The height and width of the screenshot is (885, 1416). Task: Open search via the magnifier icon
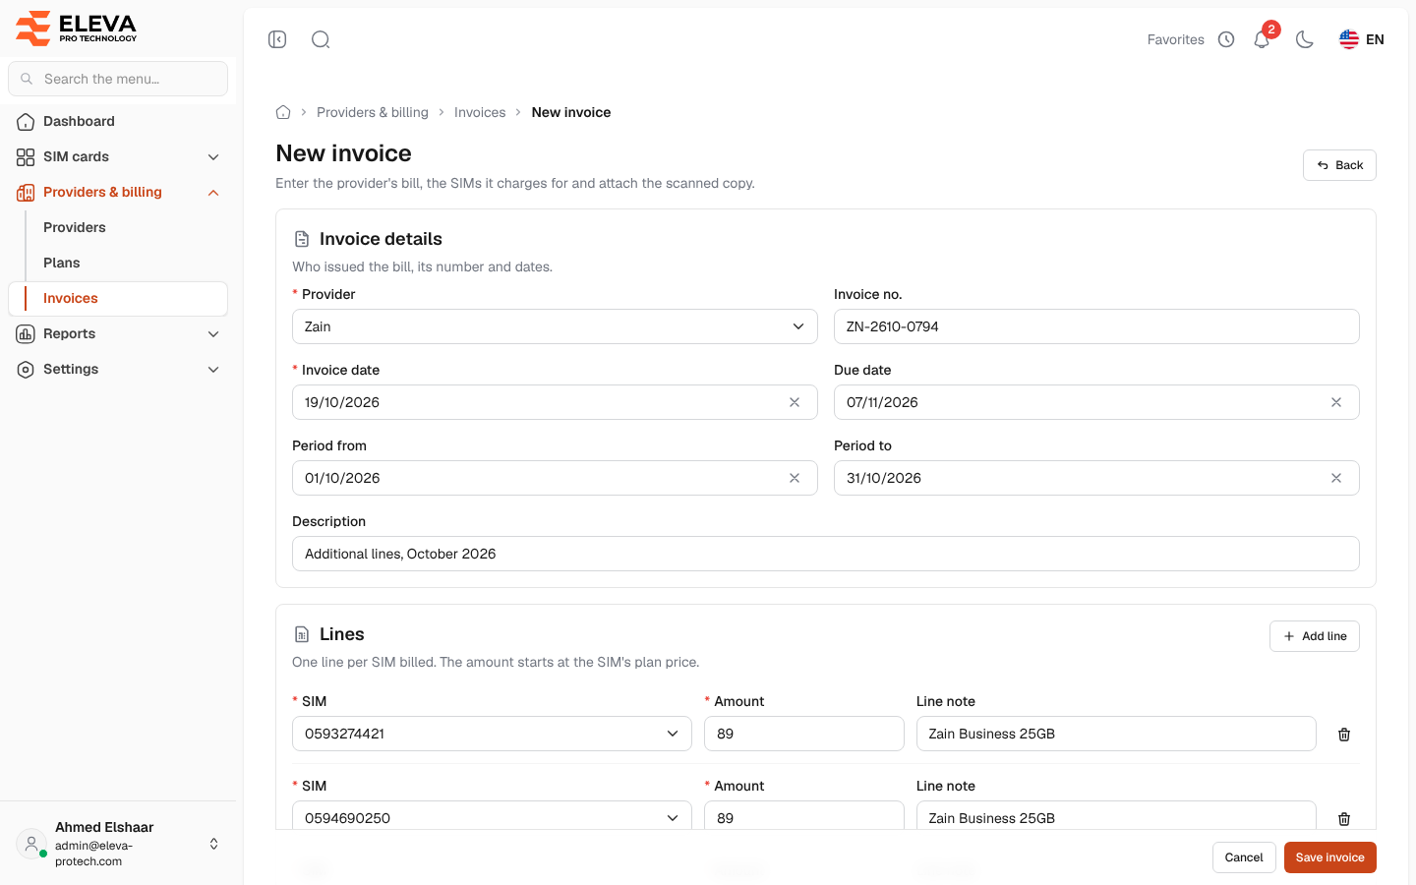pos(321,39)
